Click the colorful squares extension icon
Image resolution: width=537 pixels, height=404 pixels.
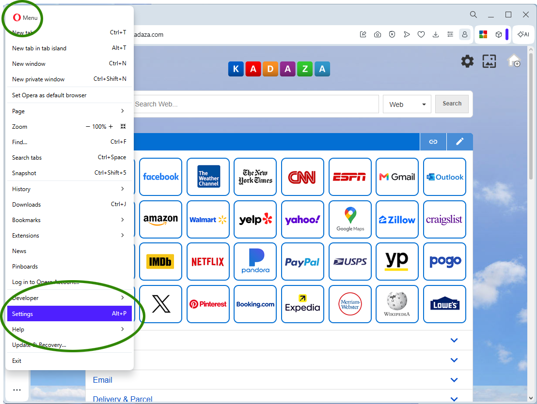point(483,34)
